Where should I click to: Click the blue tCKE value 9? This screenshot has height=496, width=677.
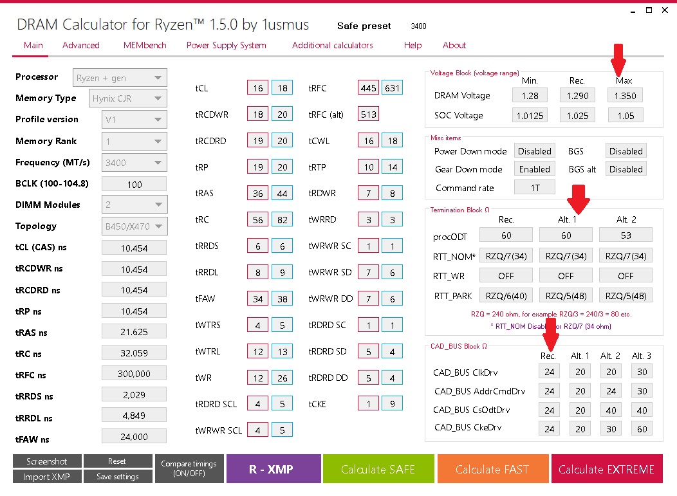[392, 404]
